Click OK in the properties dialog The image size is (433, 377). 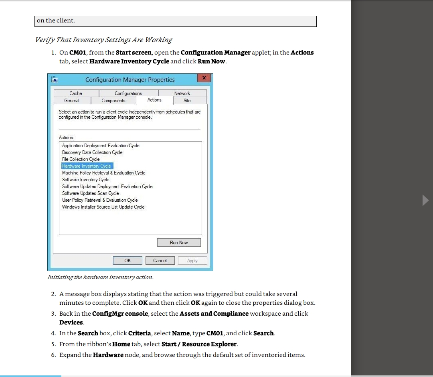pyautogui.click(x=127, y=261)
